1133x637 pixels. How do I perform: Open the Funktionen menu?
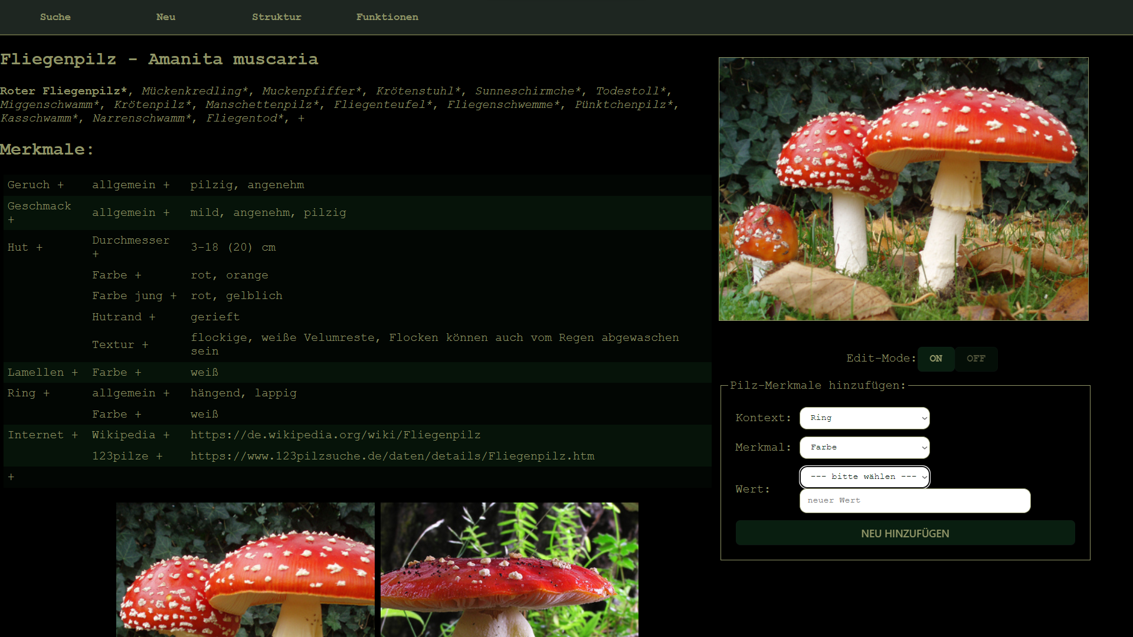coord(387,17)
